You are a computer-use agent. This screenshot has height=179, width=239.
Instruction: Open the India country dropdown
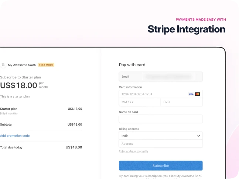[161, 136]
